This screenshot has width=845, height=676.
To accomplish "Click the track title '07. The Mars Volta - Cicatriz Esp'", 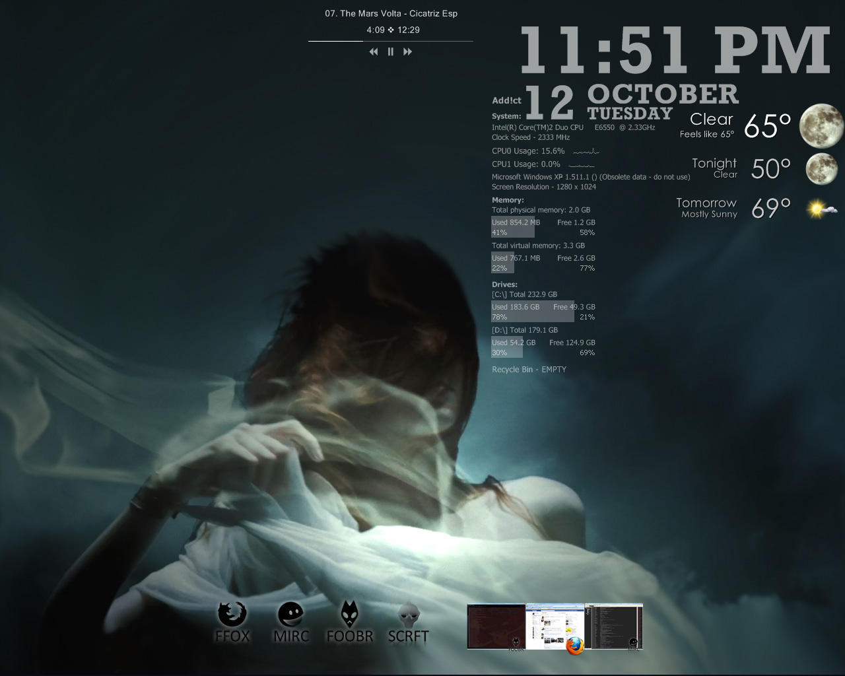I will coord(391,13).
